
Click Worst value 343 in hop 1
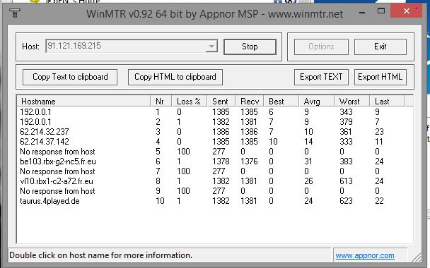pyautogui.click(x=346, y=112)
